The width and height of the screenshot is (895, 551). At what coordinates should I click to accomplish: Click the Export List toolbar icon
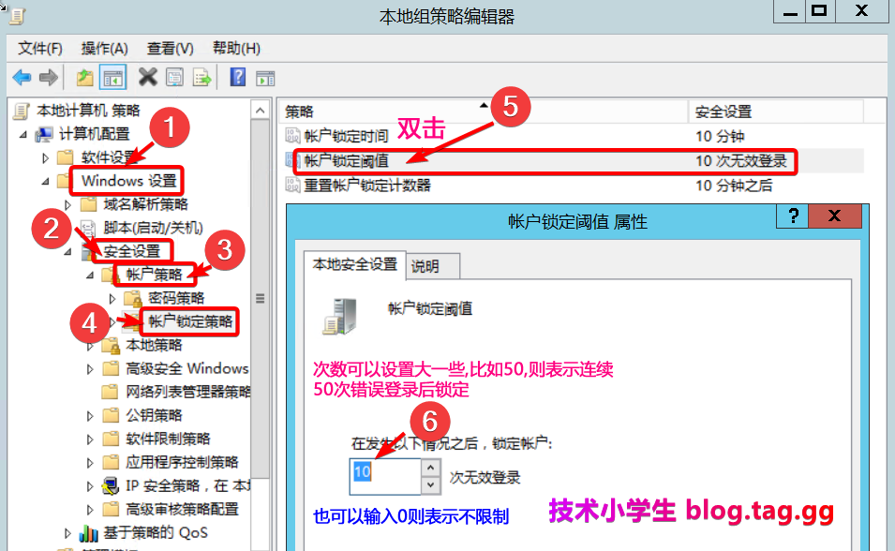201,78
